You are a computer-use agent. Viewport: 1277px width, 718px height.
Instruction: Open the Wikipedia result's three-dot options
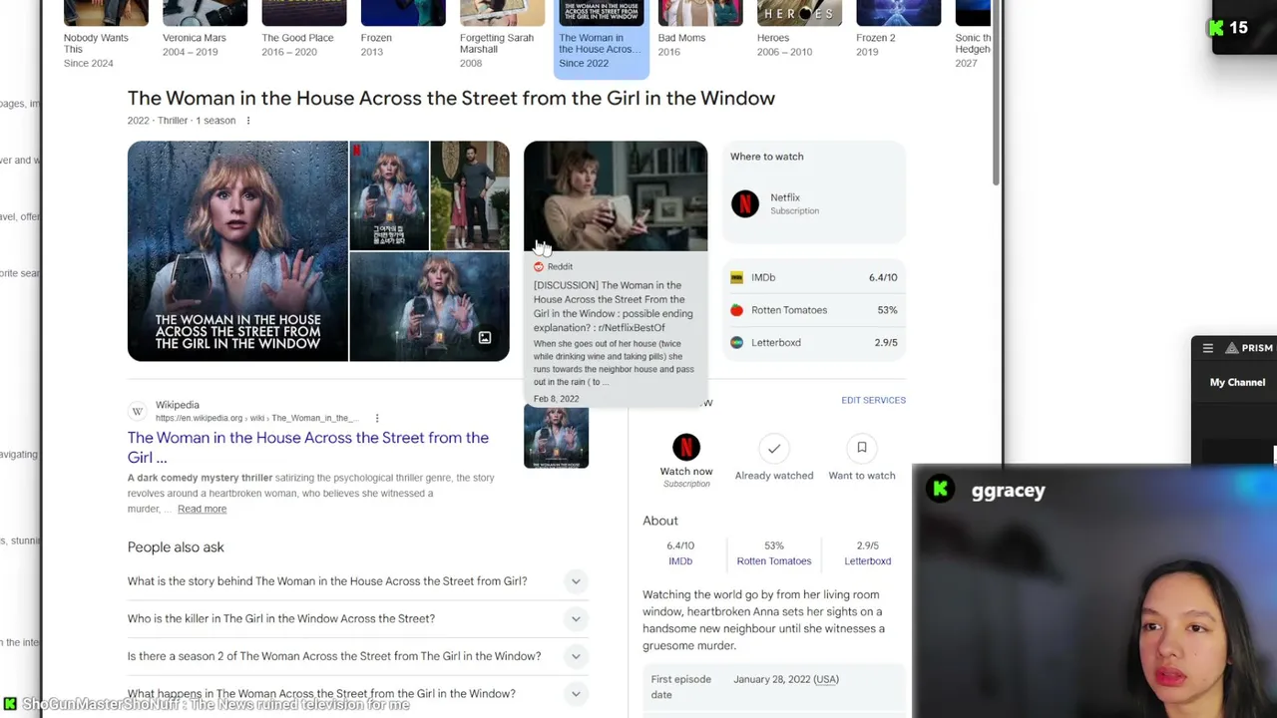pyautogui.click(x=377, y=418)
